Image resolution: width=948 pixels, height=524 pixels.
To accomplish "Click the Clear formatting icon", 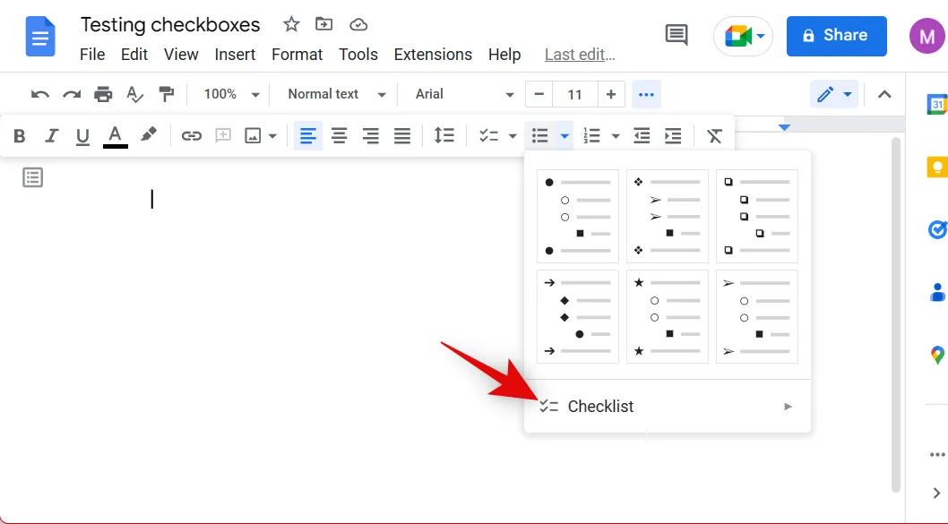I will pos(714,135).
